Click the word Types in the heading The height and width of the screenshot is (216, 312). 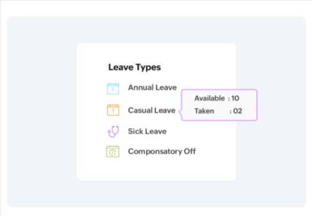click(149, 68)
